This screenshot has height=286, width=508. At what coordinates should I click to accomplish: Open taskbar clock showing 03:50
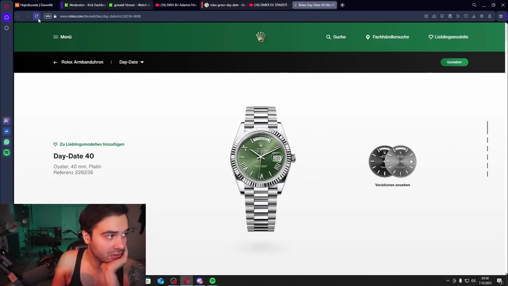point(485,281)
